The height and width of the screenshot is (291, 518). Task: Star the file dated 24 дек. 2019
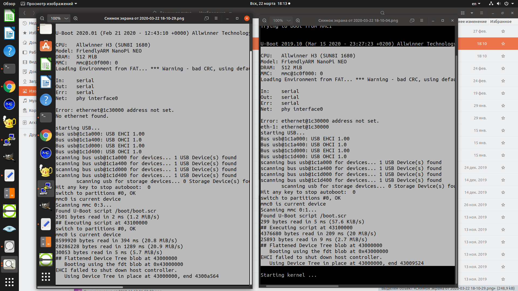pos(503,168)
